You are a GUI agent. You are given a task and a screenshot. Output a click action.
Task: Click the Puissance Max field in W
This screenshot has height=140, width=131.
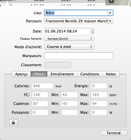tap(99, 112)
